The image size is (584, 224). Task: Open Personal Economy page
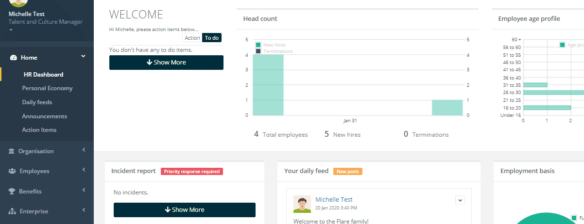point(47,88)
